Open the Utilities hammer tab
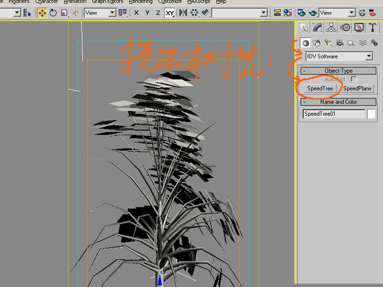Screen dimensions: 383x287 click(x=373, y=27)
